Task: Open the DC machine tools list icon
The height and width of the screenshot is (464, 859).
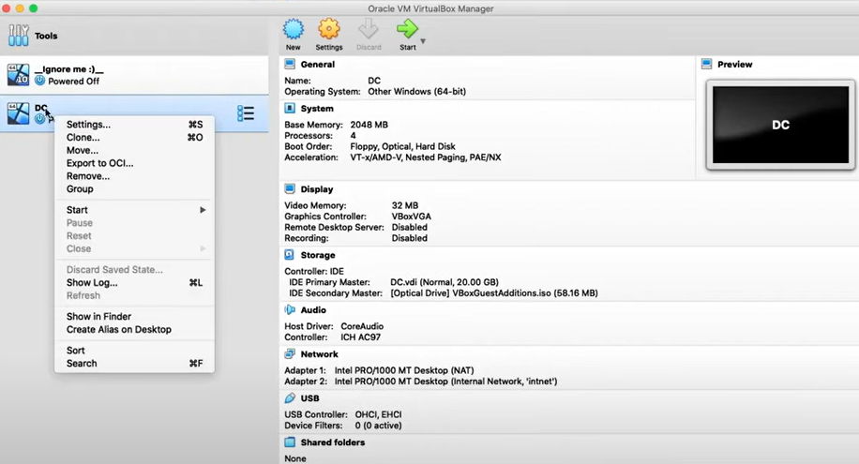Action: pyautogui.click(x=246, y=113)
